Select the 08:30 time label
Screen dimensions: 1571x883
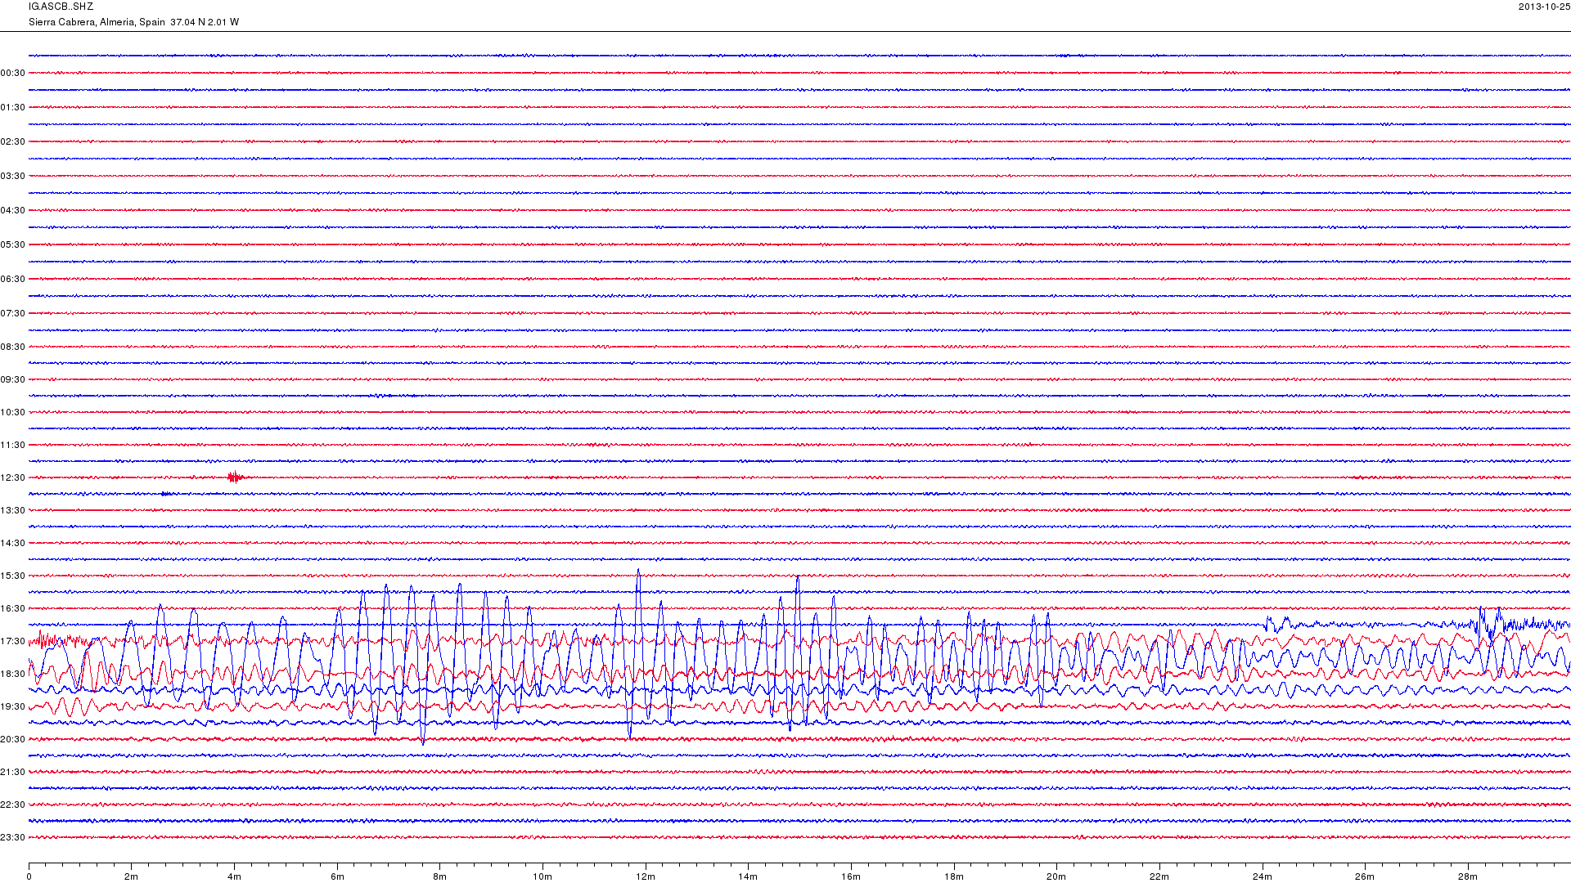13,347
